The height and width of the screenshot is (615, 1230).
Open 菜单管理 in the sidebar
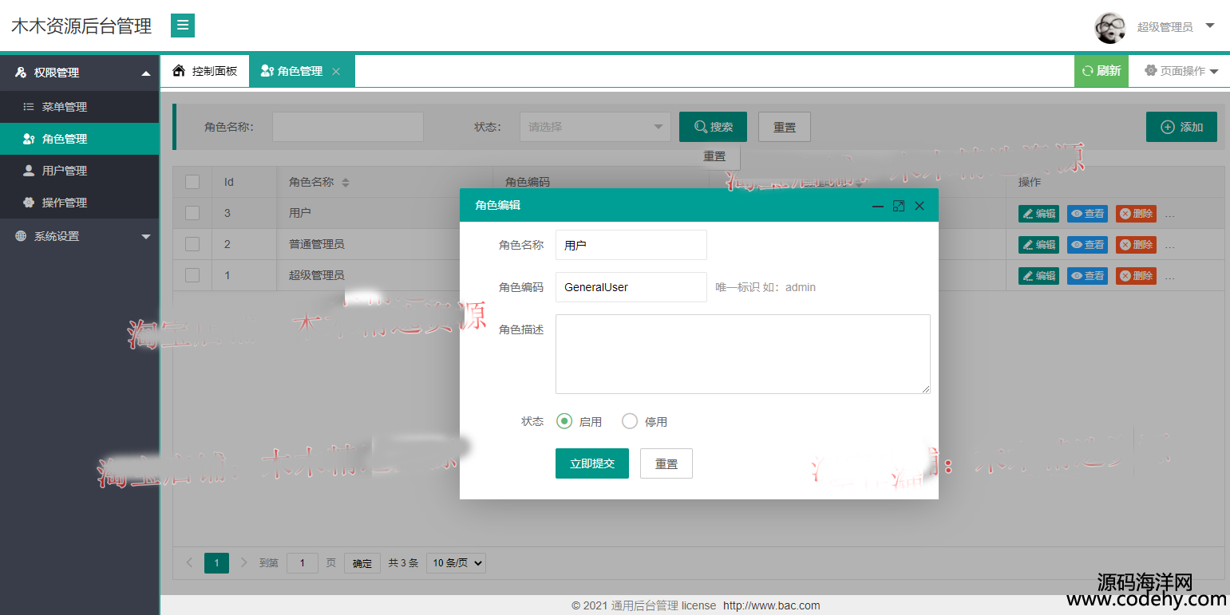(80, 107)
